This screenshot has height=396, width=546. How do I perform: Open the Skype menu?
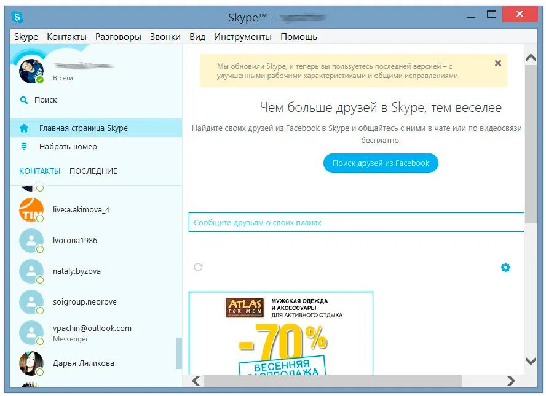point(26,36)
